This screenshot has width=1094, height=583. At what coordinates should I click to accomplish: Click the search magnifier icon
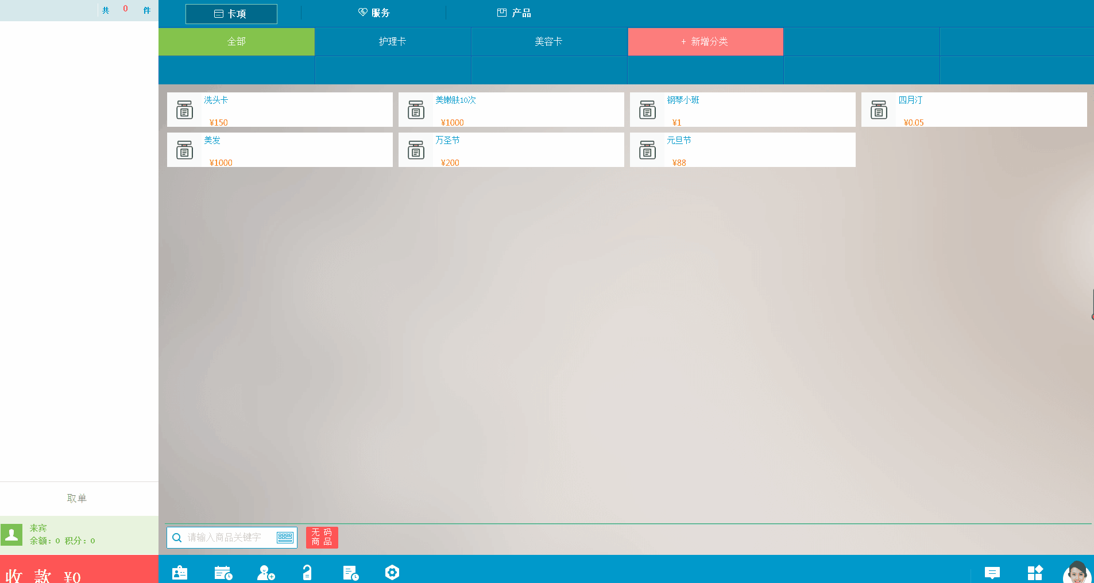(x=177, y=538)
